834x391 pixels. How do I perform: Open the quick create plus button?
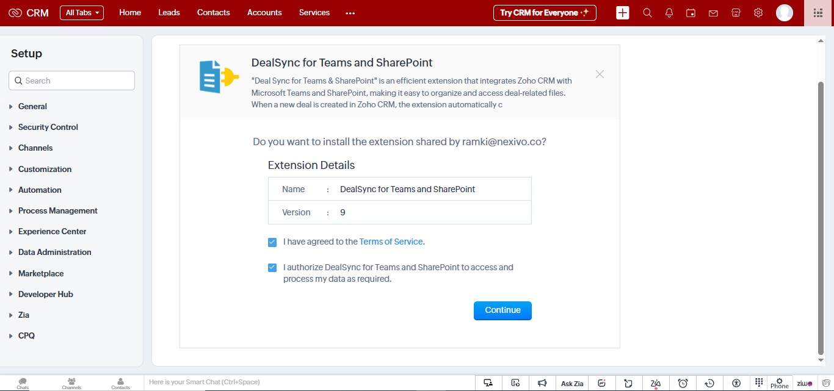[623, 13]
